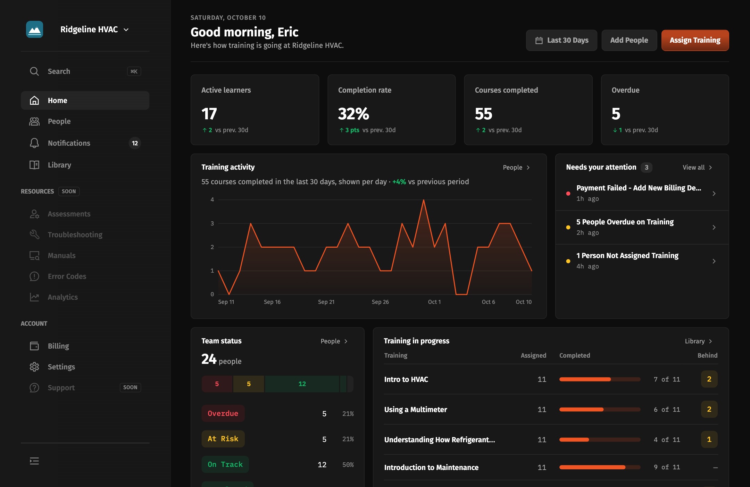The height and width of the screenshot is (487, 750).
Task: Click the Troubleshooting wrench icon
Action: tap(34, 234)
